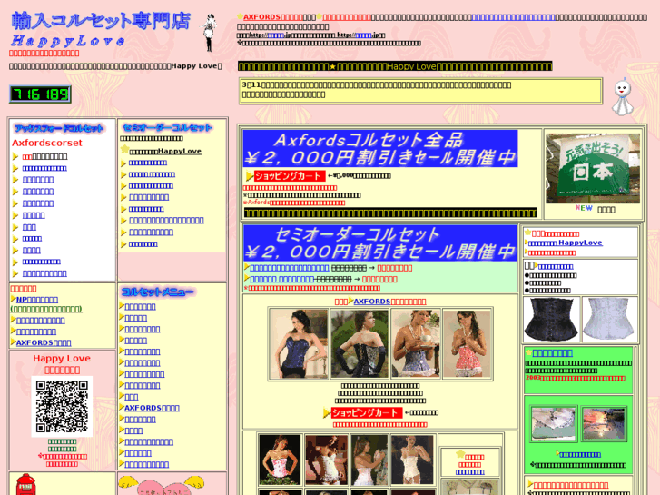Click the アックスフォードコルセット section header image
This screenshot has width=660, height=495.
(x=59, y=128)
